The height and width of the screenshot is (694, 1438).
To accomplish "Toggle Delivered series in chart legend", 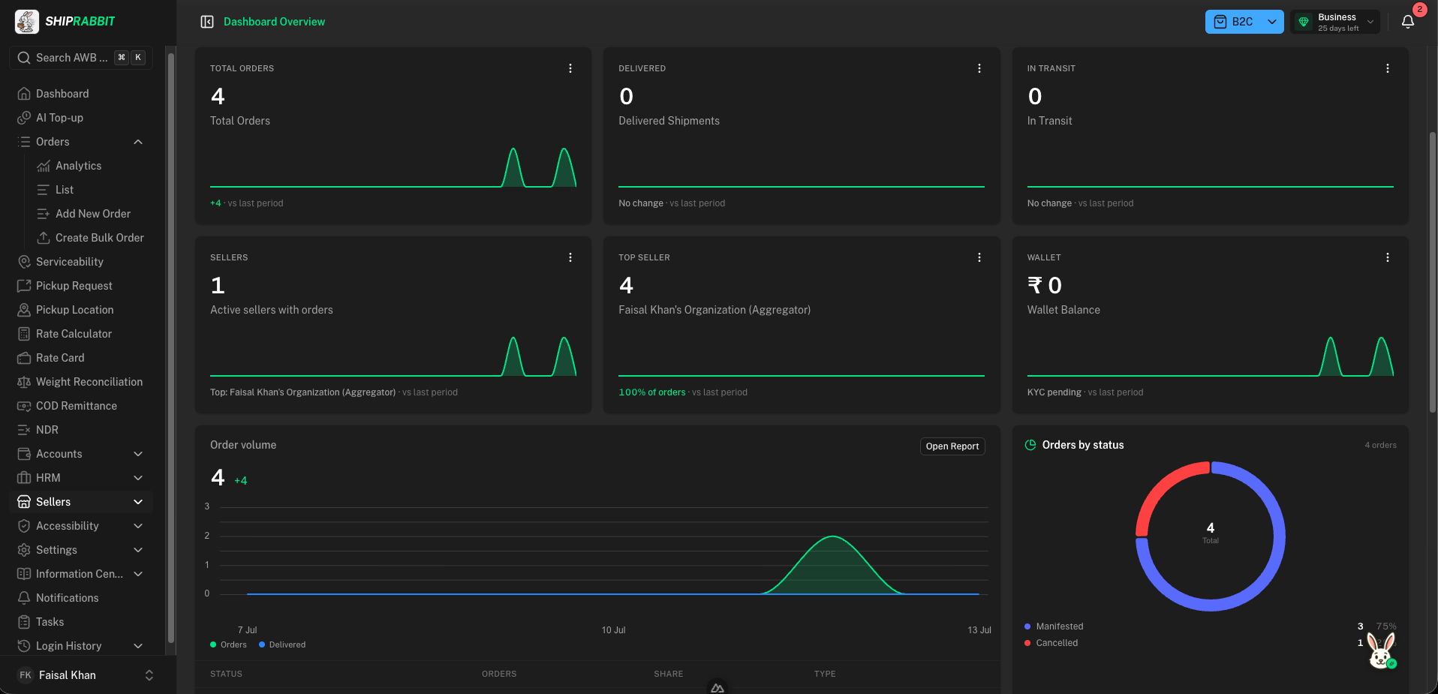I will click(x=282, y=644).
